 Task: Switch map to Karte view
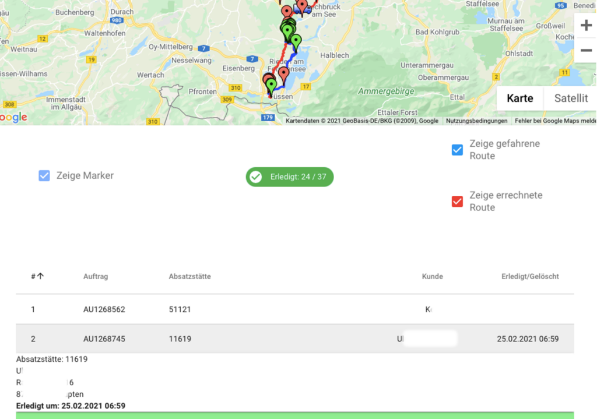[x=519, y=98]
